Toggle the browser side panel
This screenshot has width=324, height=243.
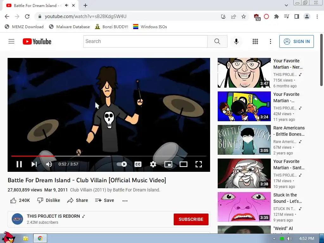click(x=296, y=16)
